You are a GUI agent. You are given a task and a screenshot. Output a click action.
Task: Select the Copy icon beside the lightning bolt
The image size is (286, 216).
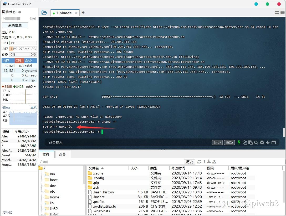pyautogui.click(x=245, y=142)
